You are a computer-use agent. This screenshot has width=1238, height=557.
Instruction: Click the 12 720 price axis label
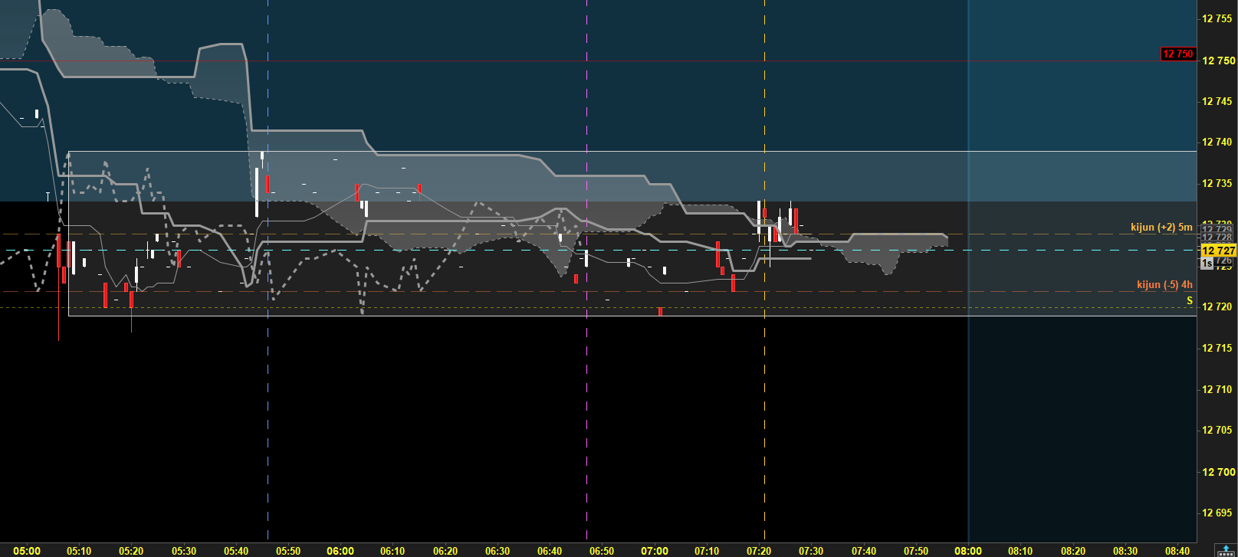(x=1218, y=306)
